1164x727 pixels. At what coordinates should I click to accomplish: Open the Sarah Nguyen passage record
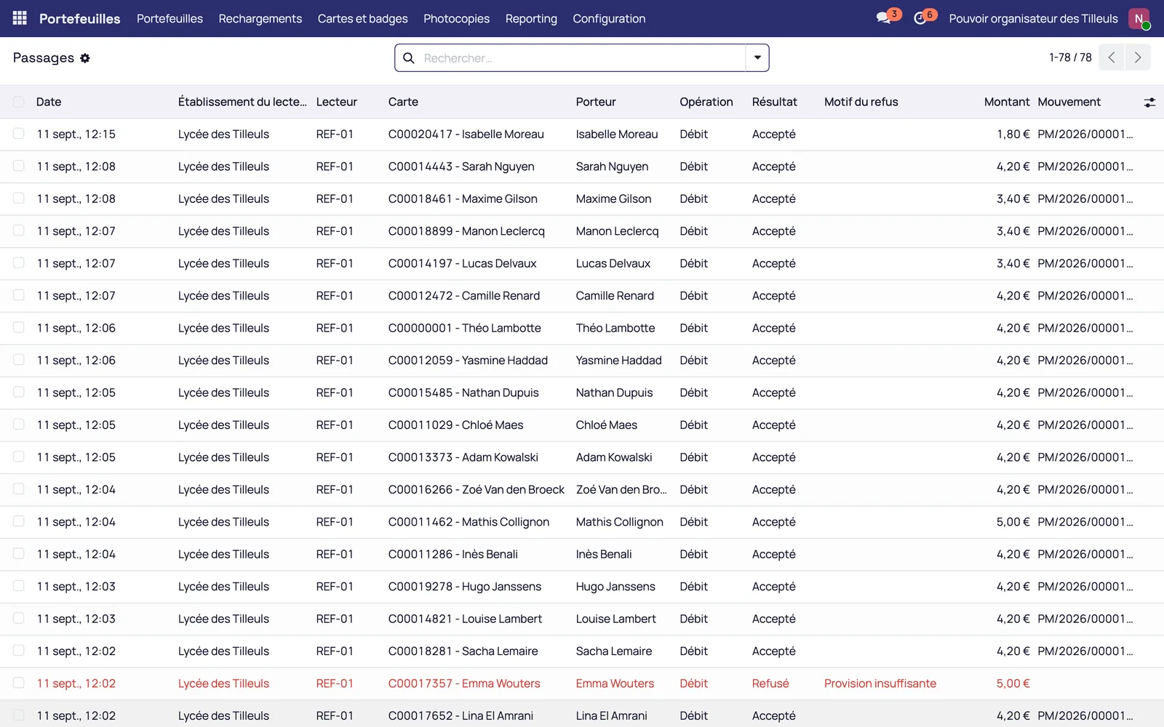pyautogui.click(x=582, y=166)
